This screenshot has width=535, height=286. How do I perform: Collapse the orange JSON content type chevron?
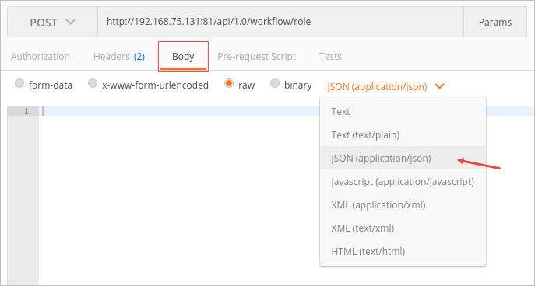pyautogui.click(x=440, y=87)
